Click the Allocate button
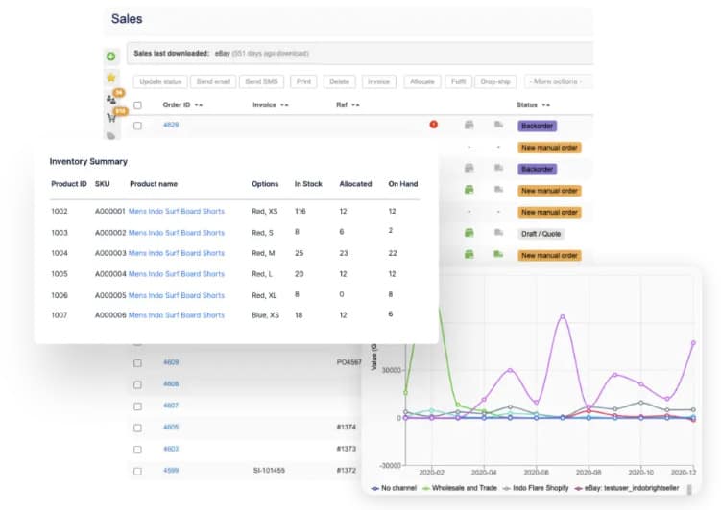This screenshot has width=721, height=510. pos(422,81)
